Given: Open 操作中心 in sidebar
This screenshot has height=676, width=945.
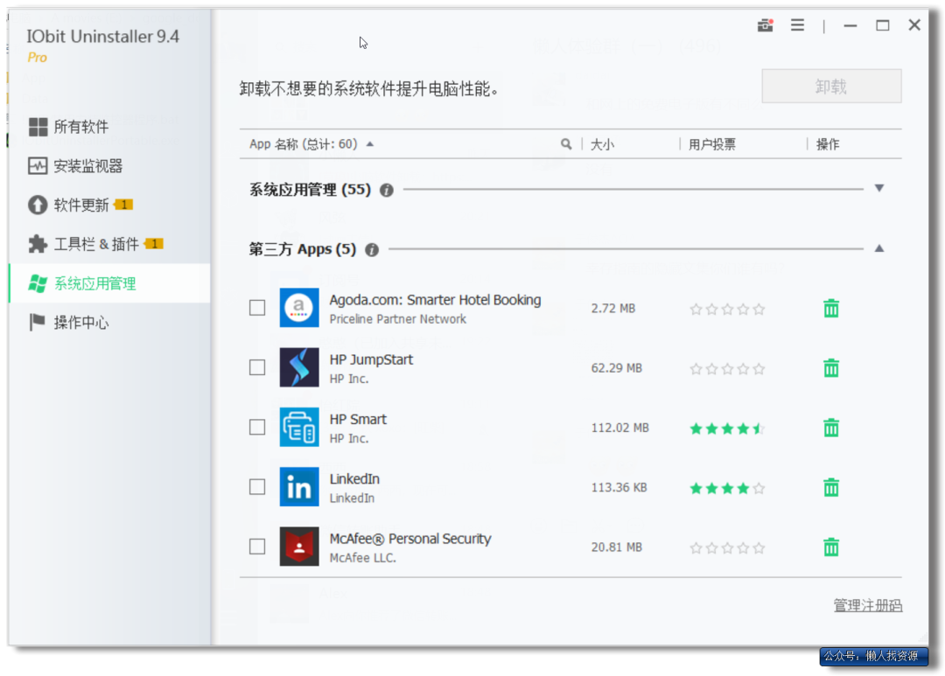Looking at the screenshot, I should 109,323.
